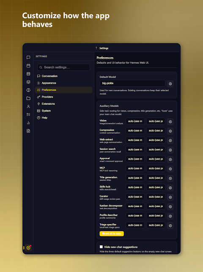Open the bar chart analytics icon
Screen dimensions: 203x272
[28, 123]
